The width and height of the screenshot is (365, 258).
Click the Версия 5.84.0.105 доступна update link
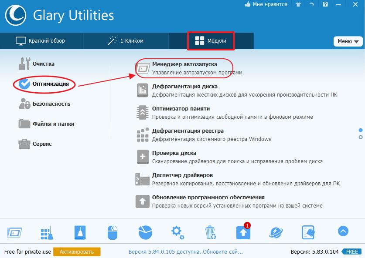coord(185,252)
